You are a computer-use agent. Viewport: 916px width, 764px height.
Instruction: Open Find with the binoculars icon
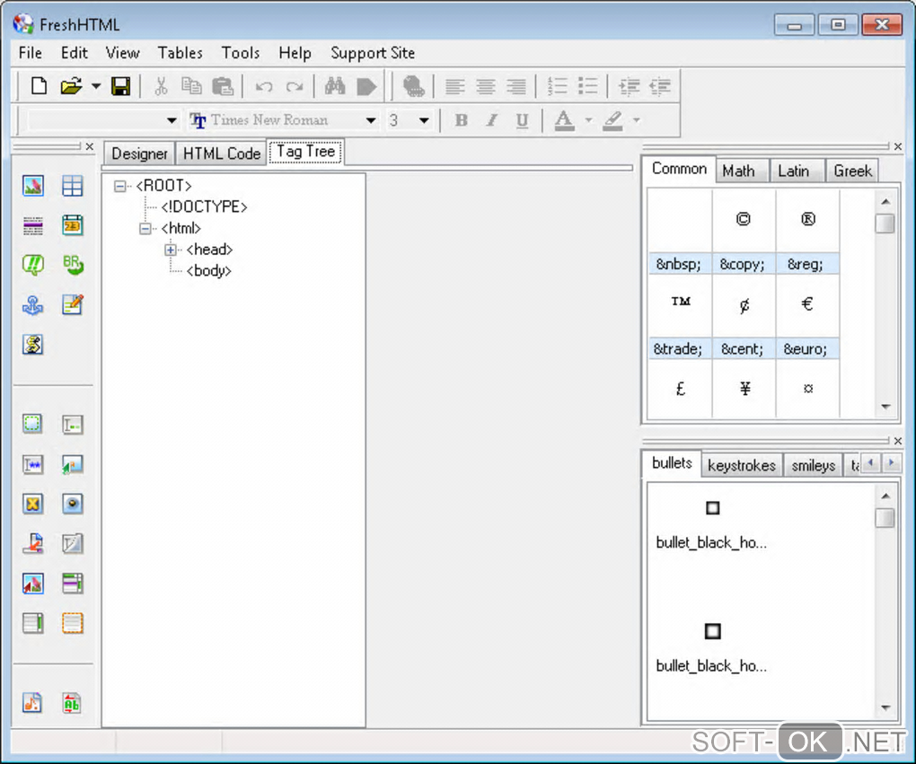[335, 86]
